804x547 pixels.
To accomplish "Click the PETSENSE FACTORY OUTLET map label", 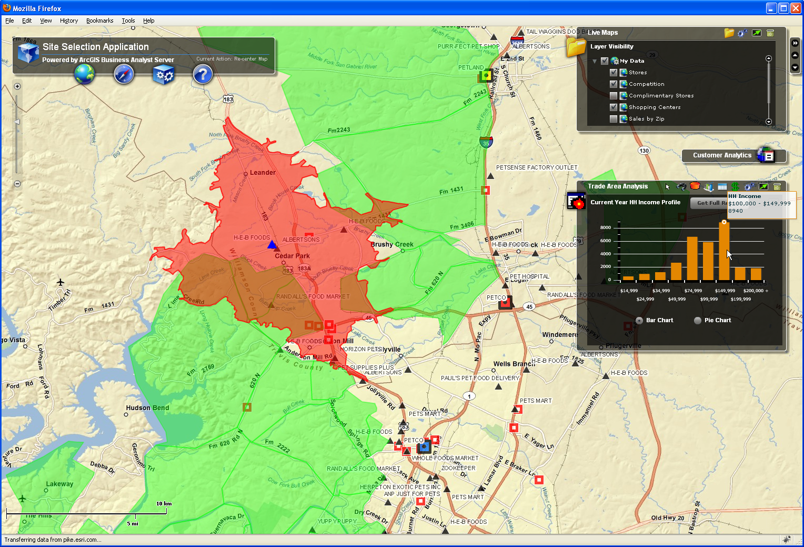I will click(x=537, y=167).
